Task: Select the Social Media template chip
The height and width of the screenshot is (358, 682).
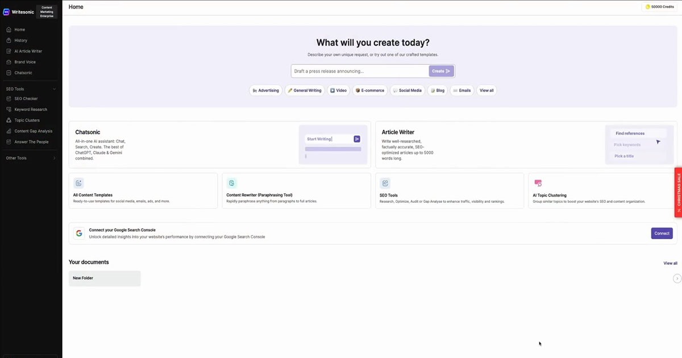Action: tap(407, 90)
